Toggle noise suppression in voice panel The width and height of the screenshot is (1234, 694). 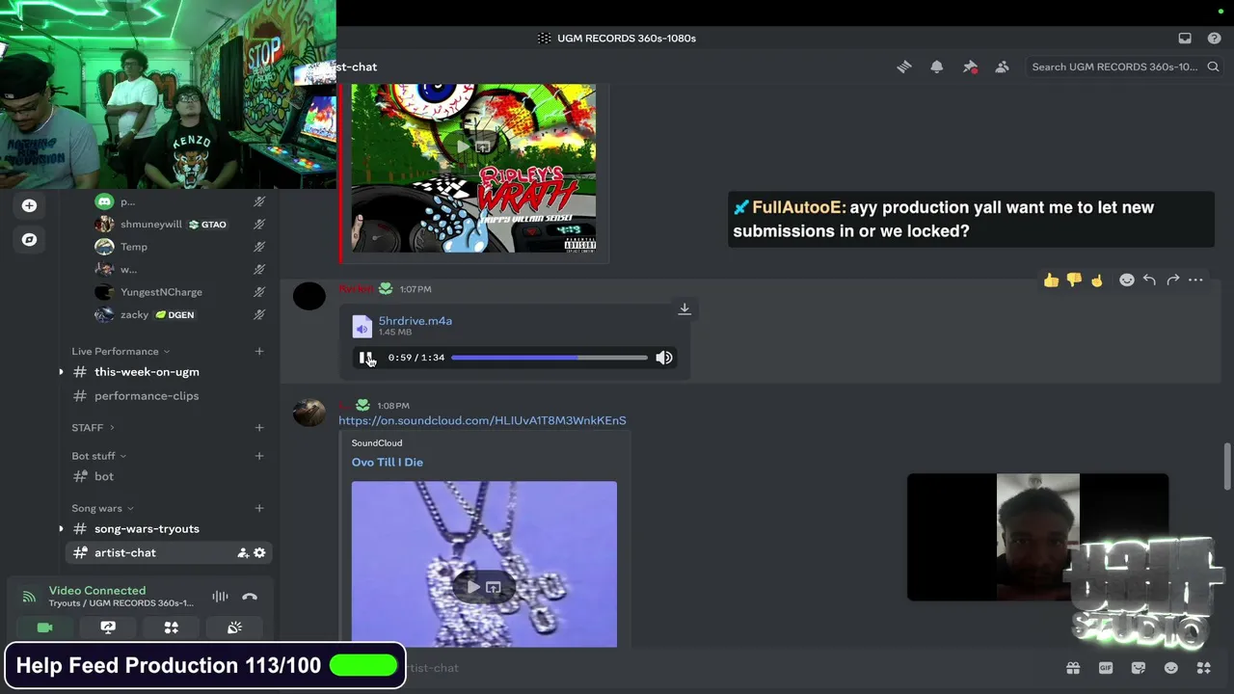tap(220, 597)
